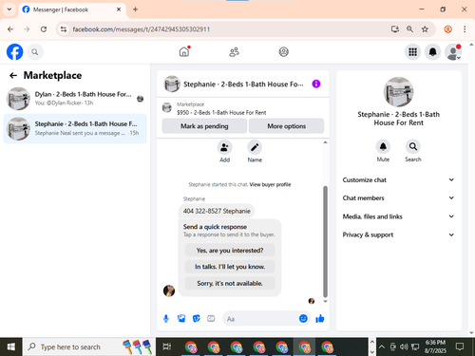Send quick response In talks. I'll let you know.

click(230, 267)
